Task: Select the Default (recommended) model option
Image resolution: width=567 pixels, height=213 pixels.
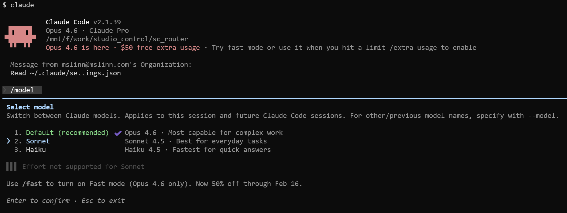Action: point(67,133)
